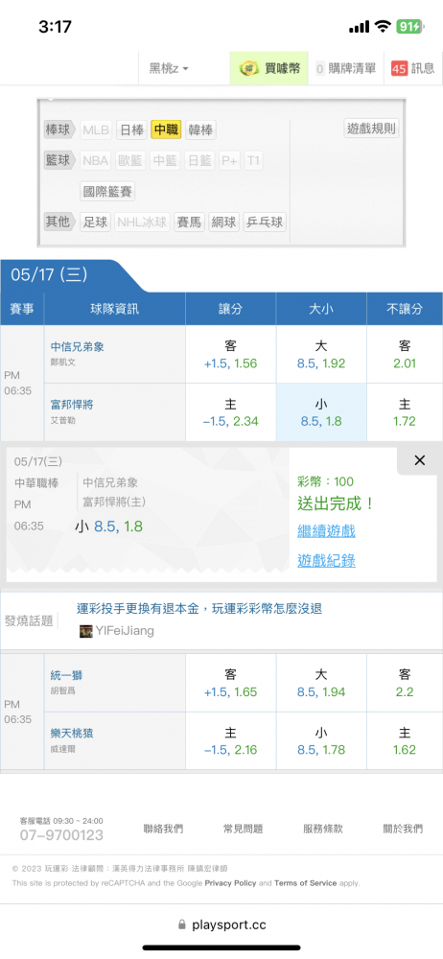Screen dimensions: 443x959
Task: Pick 大 8.5, 1.92 for 中信兄弟象
Action: pos(321,355)
